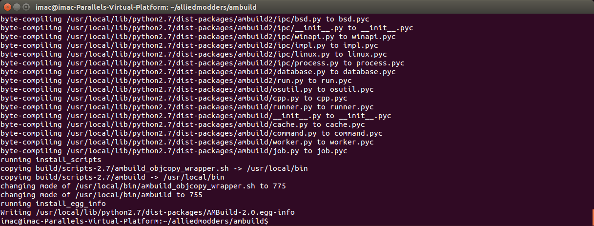Click the winapi.pyc byte-compiling line
Viewport: 594px width, 226px height.
[198, 37]
